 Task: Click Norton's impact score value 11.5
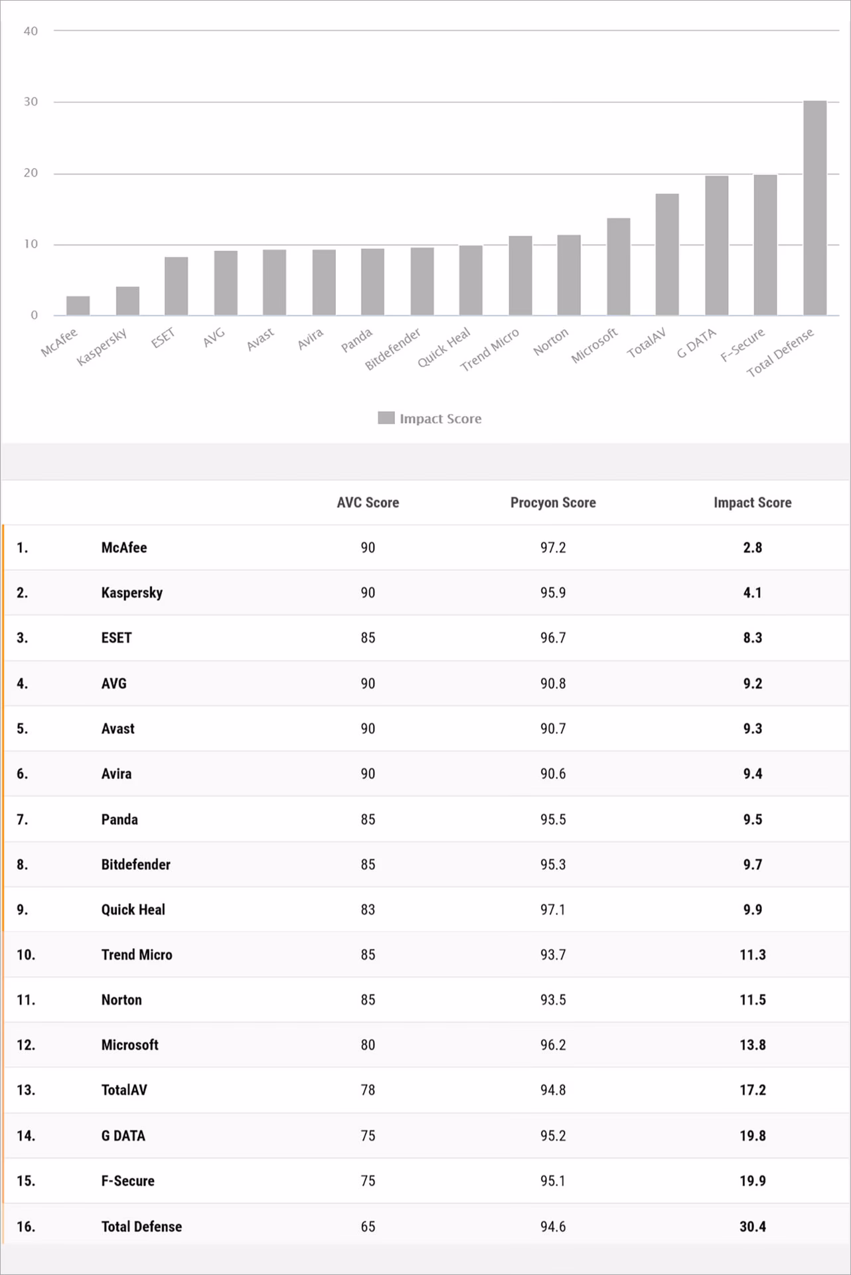pyautogui.click(x=753, y=1000)
